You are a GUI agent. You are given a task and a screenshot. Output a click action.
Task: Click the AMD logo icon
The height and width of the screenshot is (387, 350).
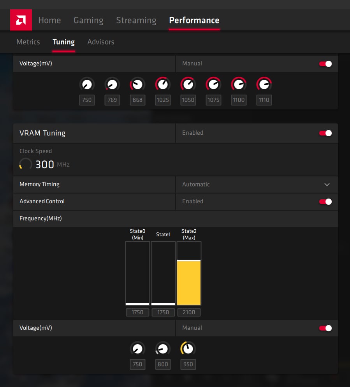pos(21,20)
